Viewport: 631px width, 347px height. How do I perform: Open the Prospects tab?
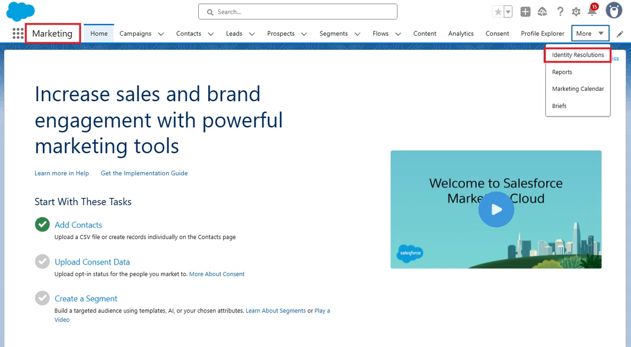(x=281, y=34)
